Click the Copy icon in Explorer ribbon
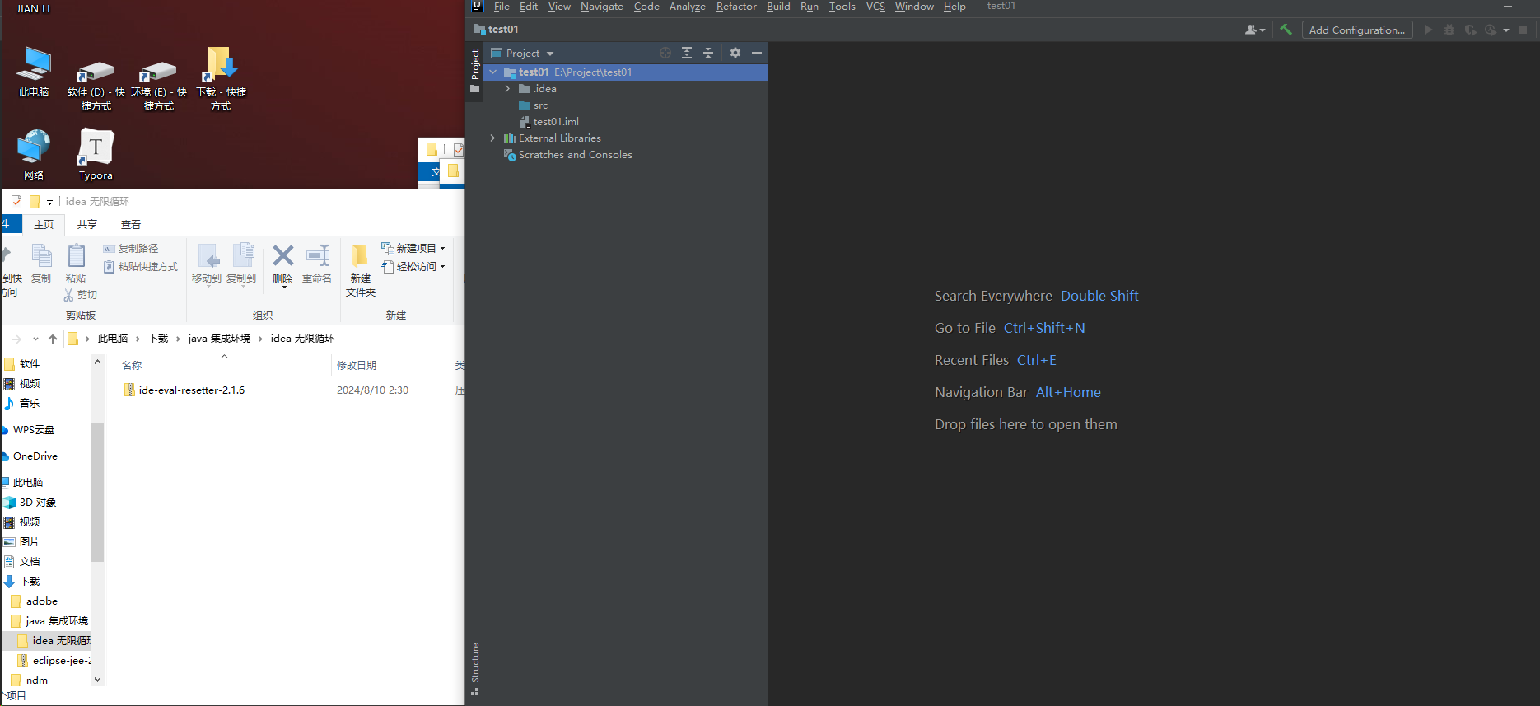Screen dimensions: 1540x706 point(41,255)
